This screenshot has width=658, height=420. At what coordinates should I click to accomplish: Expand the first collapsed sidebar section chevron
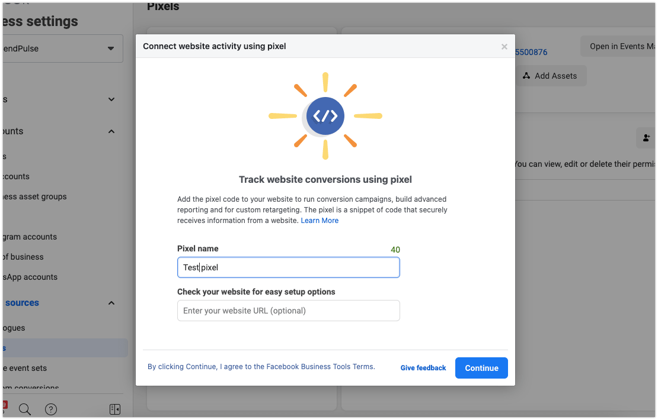pos(111,99)
